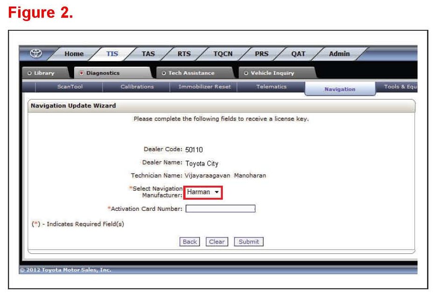This screenshot has height=293, width=434.
Task: Open the ScanTool submenu item
Action: pos(70,87)
